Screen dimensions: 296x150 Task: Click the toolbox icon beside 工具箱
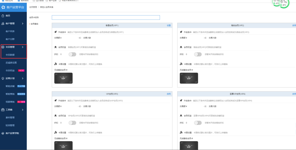coord(3,110)
